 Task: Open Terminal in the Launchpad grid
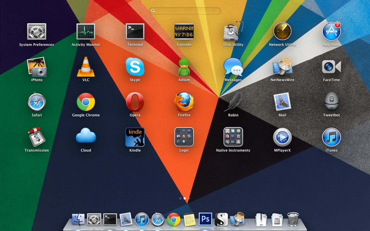pos(135,32)
